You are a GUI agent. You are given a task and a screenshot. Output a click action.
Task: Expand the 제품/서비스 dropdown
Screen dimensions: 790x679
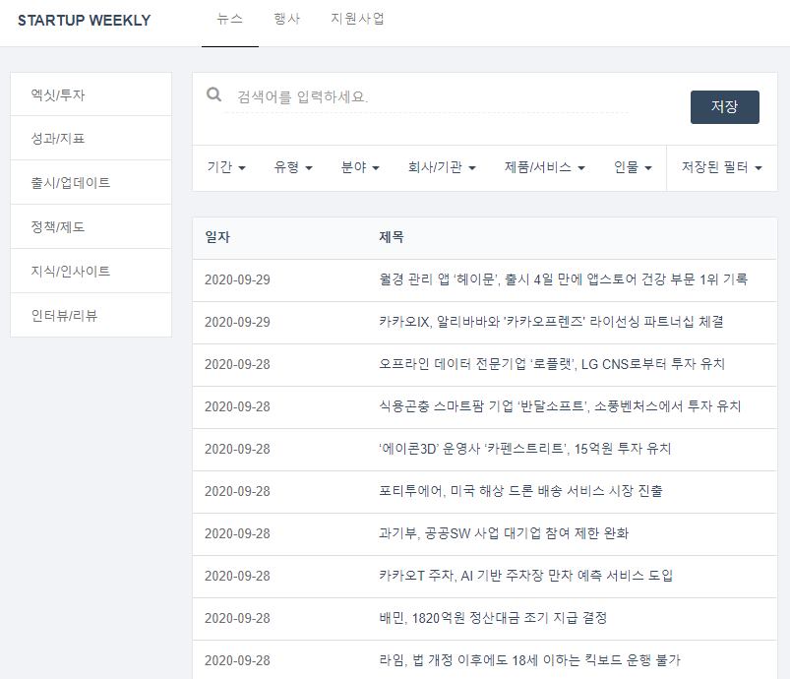point(545,167)
